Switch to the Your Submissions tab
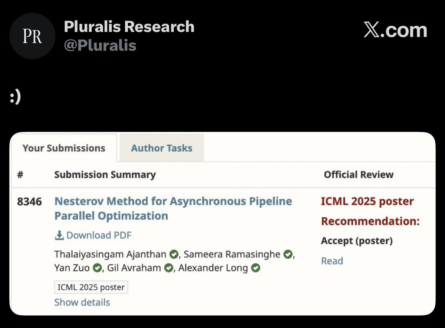The height and width of the screenshot is (328, 445). pyautogui.click(x=64, y=148)
